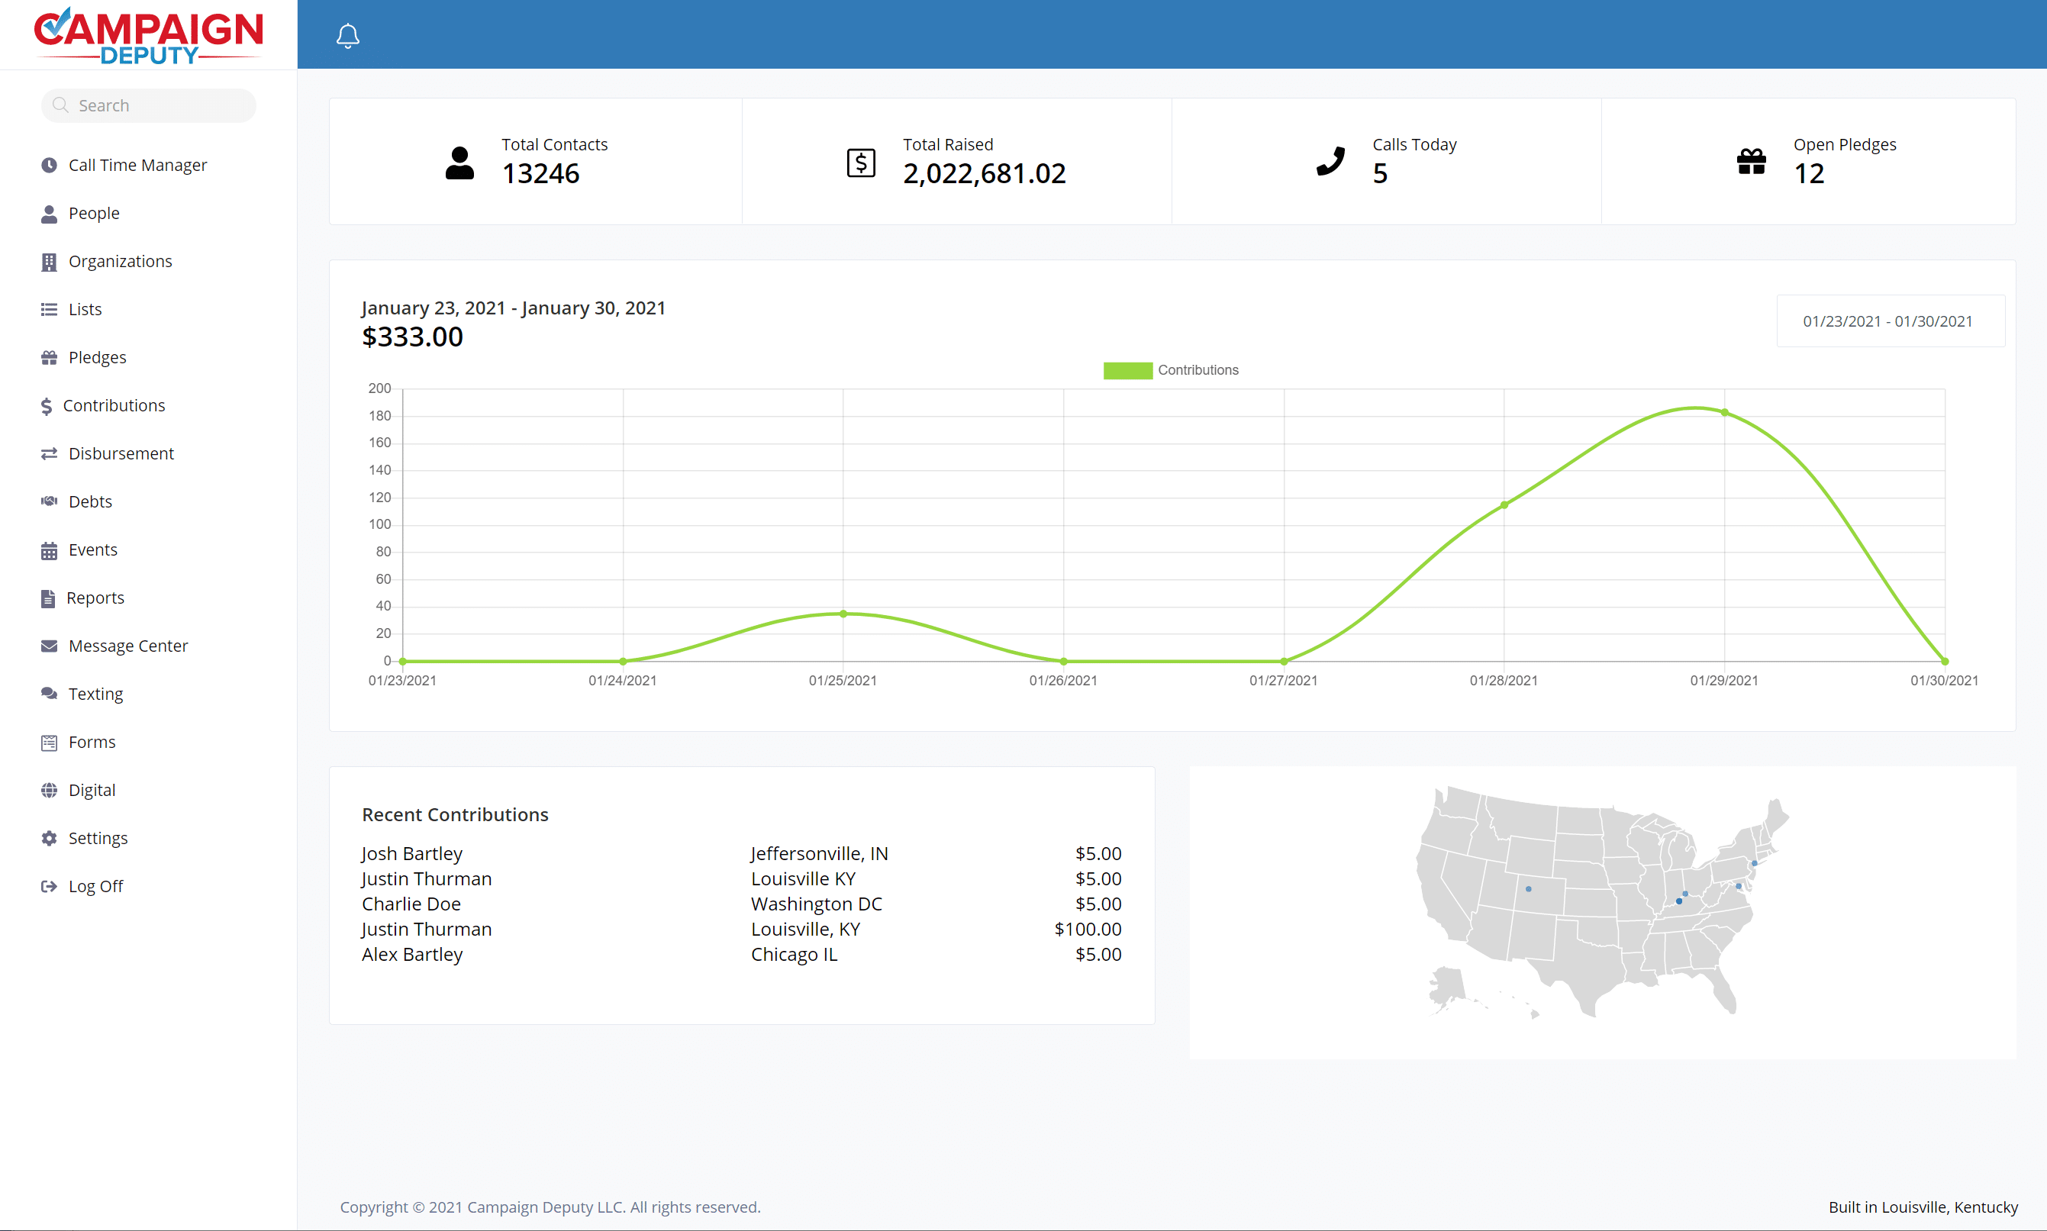Select Digital in the sidebar
This screenshot has width=2047, height=1231.
[92, 791]
